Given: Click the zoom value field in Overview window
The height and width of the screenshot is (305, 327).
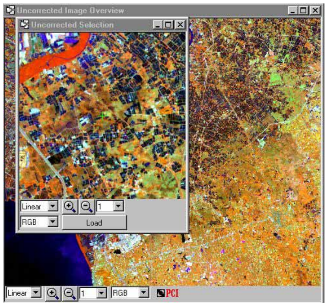Looking at the screenshot, I should pyautogui.click(x=89, y=293).
